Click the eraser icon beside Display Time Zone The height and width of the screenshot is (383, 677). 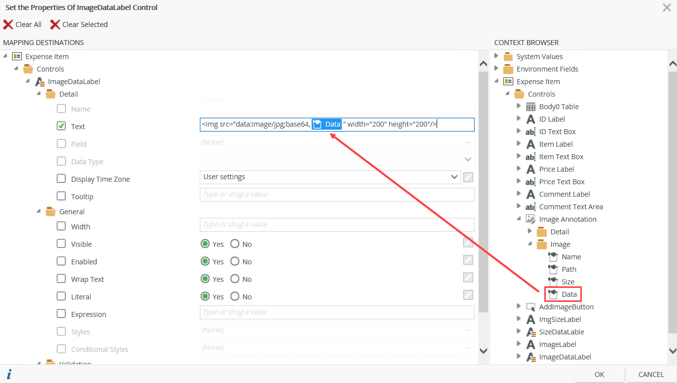point(468,177)
